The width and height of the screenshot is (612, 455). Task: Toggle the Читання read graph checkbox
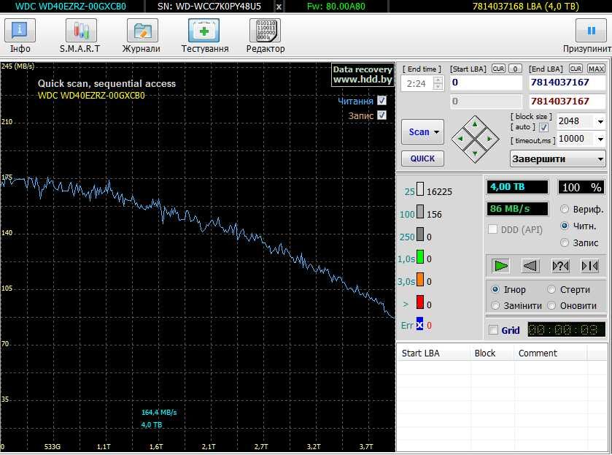[x=381, y=101]
